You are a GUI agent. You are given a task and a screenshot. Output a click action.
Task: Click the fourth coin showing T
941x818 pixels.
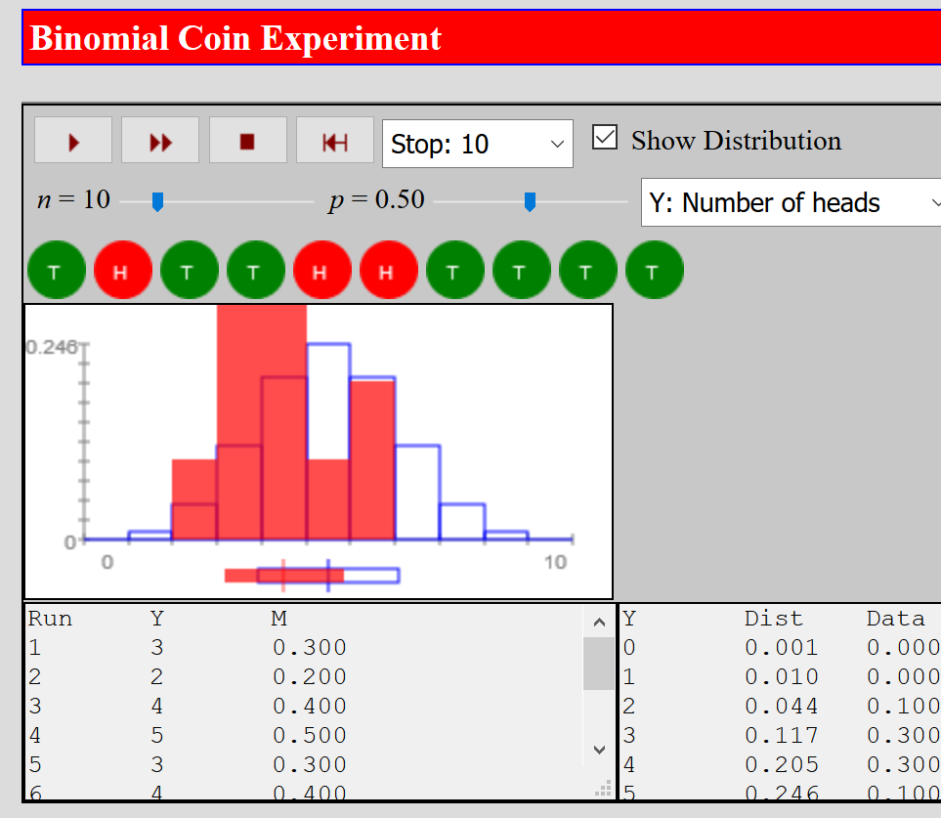256,270
